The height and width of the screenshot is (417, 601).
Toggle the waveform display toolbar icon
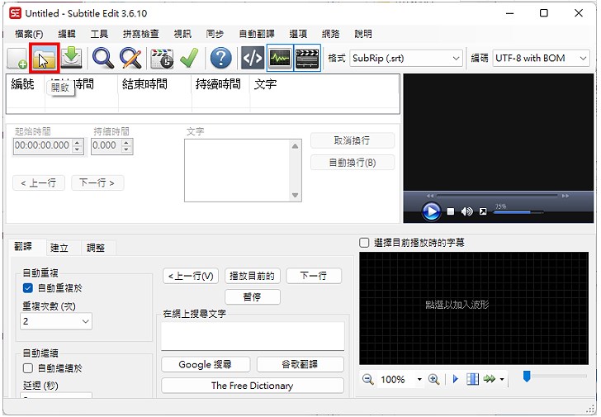[280, 58]
